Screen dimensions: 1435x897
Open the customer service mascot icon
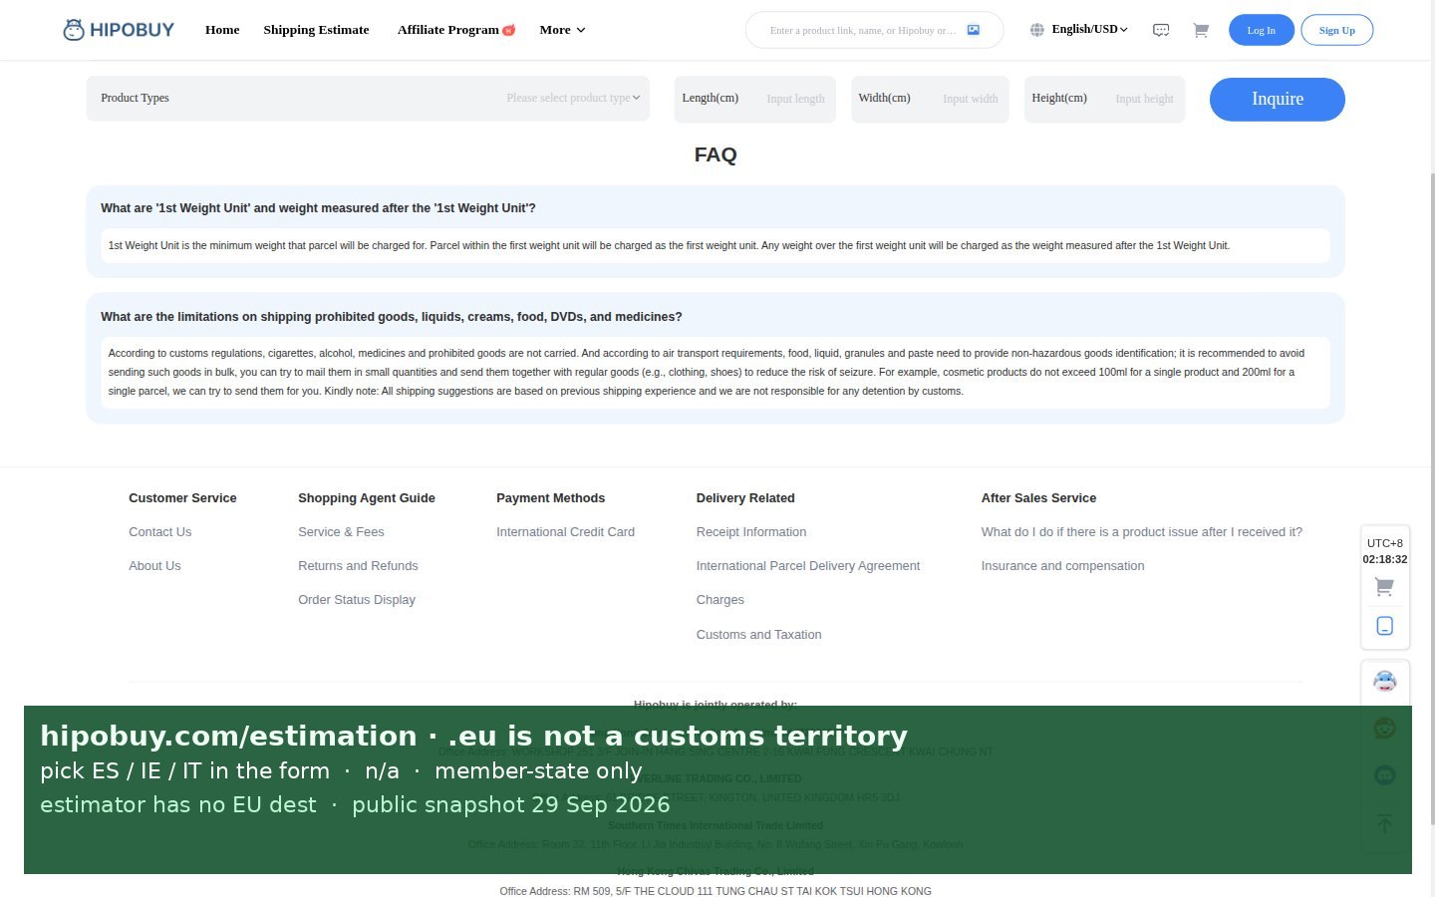[1384, 682]
